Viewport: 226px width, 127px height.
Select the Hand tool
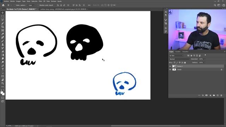2,80
